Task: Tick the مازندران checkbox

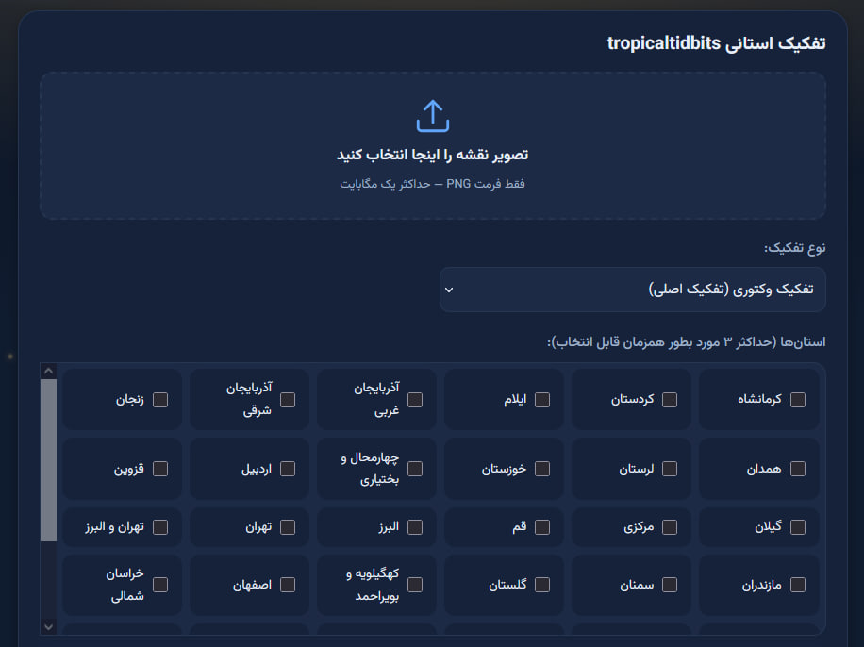Action: [797, 584]
